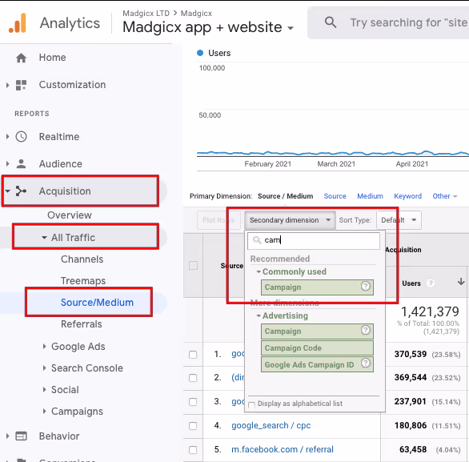Open the Referrals report

click(82, 324)
